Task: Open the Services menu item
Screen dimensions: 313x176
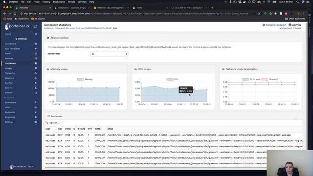Action: pos(9,59)
